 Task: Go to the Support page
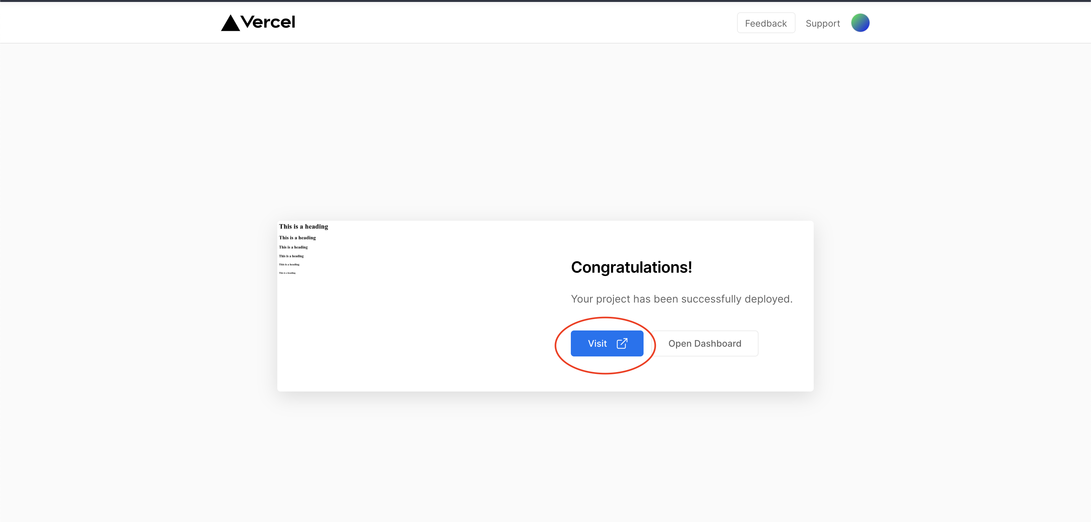point(822,23)
